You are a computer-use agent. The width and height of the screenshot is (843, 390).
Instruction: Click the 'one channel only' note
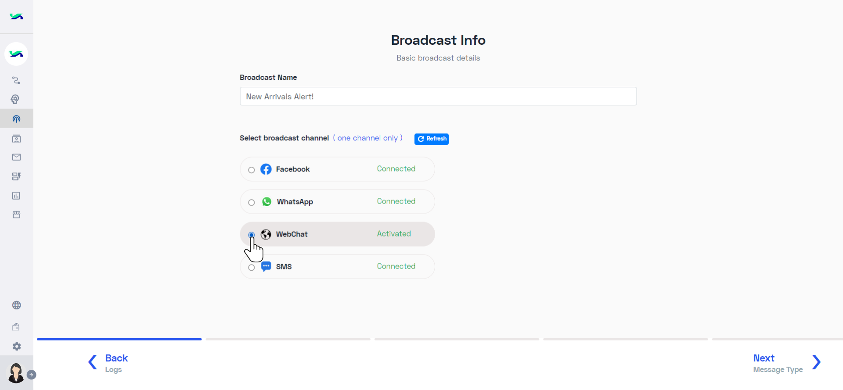367,138
